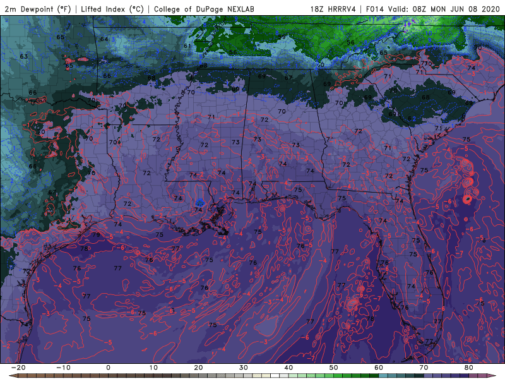Click the '63' dewpoint value on the map
505x379 pixels.
pos(24,56)
